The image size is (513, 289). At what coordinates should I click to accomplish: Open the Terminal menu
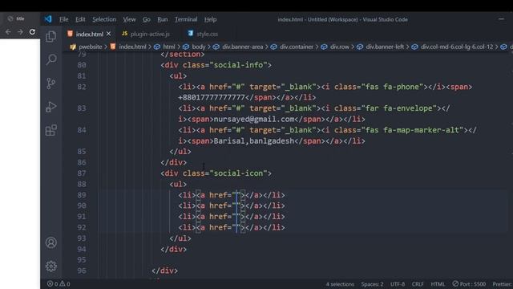(x=186, y=19)
